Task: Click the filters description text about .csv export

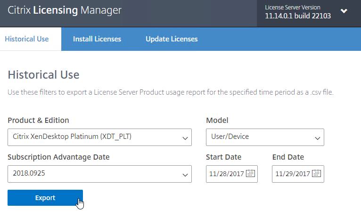Action: tap(171, 92)
